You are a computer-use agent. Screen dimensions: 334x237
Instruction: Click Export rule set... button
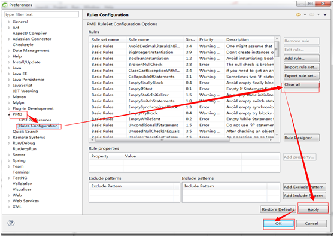coord(302,76)
